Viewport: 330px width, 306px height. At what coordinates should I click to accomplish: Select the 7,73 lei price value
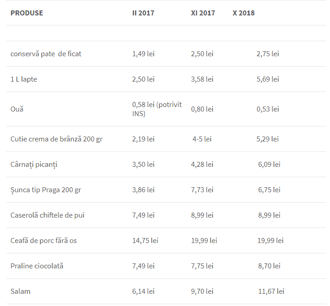coord(202,189)
